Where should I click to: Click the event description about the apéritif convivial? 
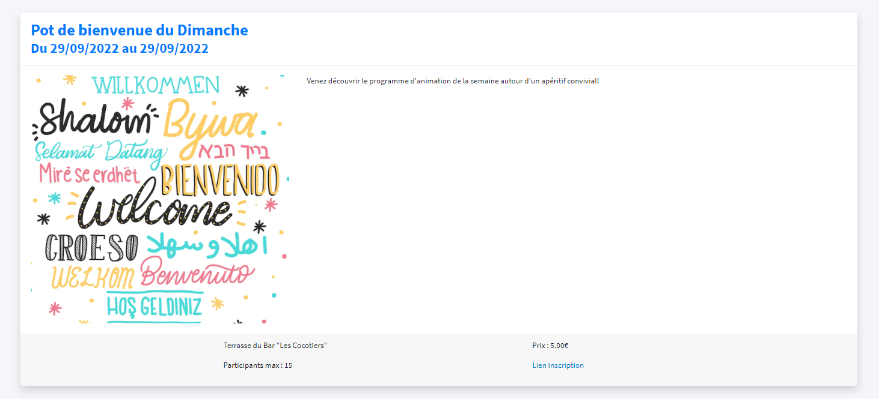click(452, 81)
